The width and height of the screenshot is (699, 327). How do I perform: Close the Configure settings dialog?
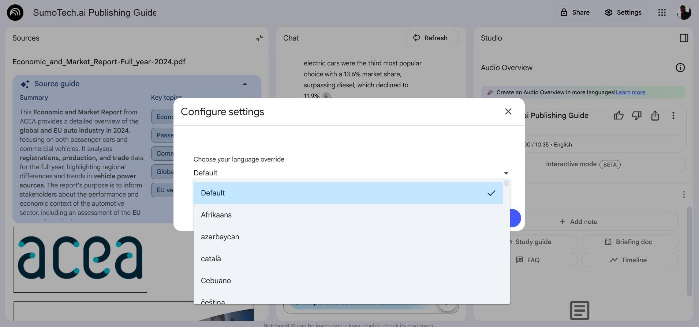pyautogui.click(x=508, y=111)
